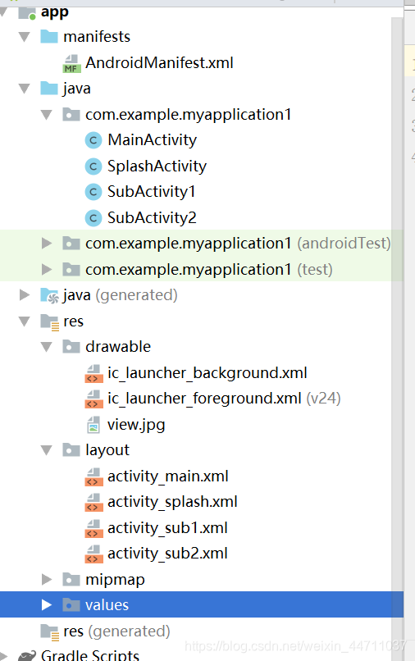Viewport: 415px width, 661px height.
Task: Click the mipmap folder icon
Action: (71, 580)
